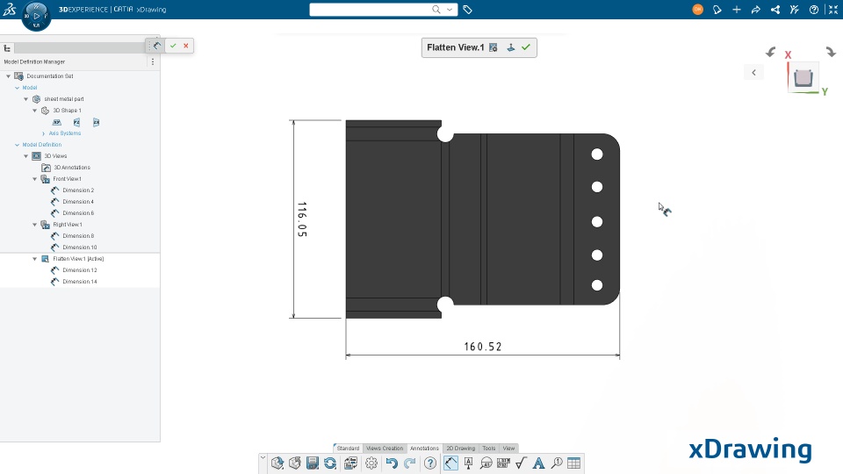
Task: Select Dimension.2 in the tree
Action: click(x=78, y=190)
